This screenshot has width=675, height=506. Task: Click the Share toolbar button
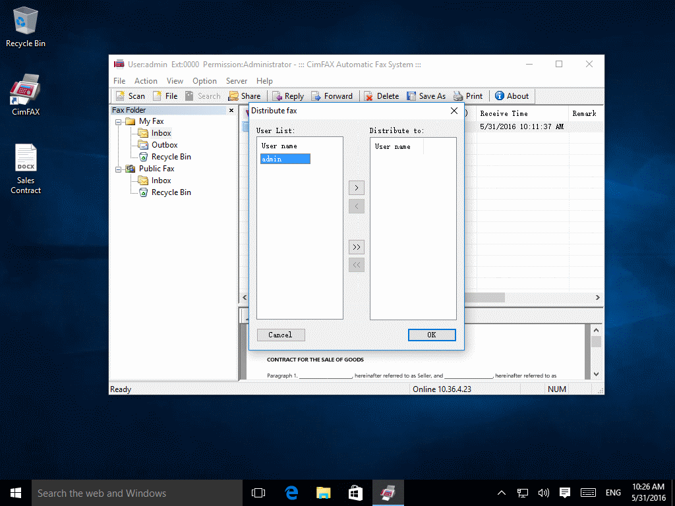245,96
